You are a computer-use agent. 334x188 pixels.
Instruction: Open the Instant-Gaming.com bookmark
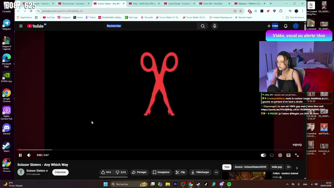click(220, 17)
